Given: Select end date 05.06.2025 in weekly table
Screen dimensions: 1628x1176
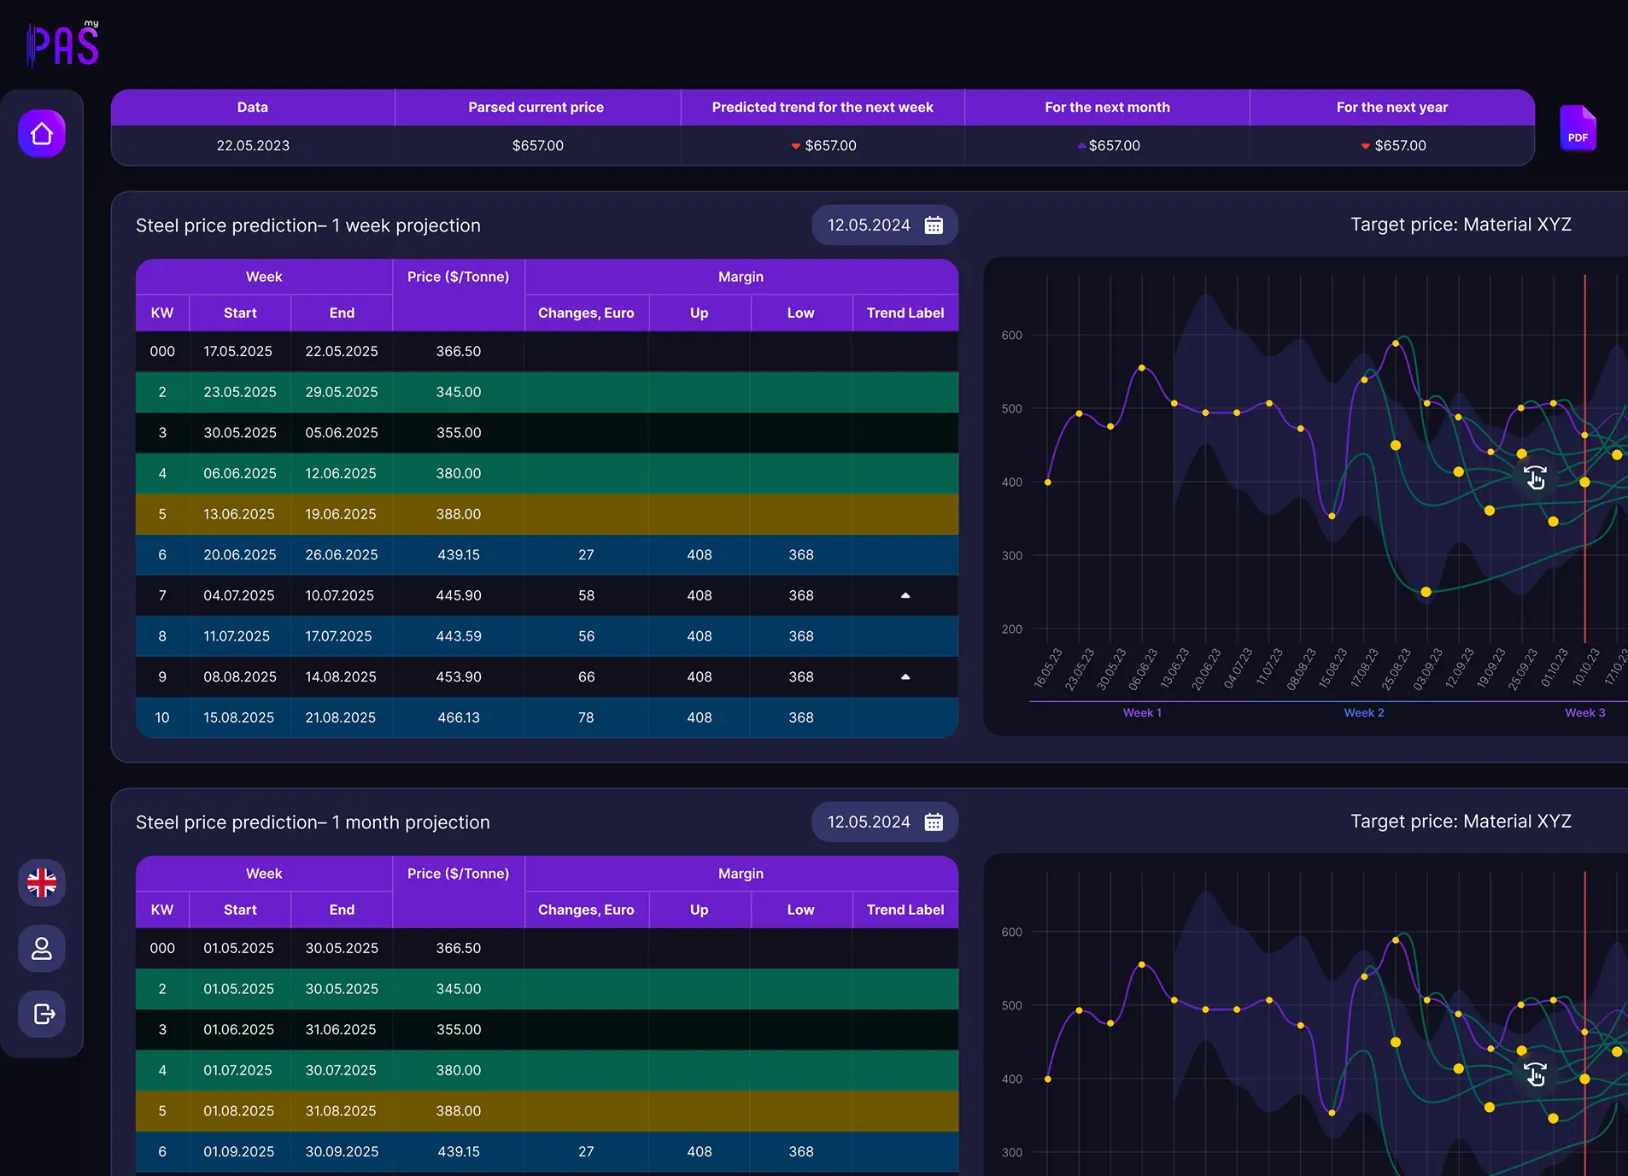Looking at the screenshot, I should point(342,433).
